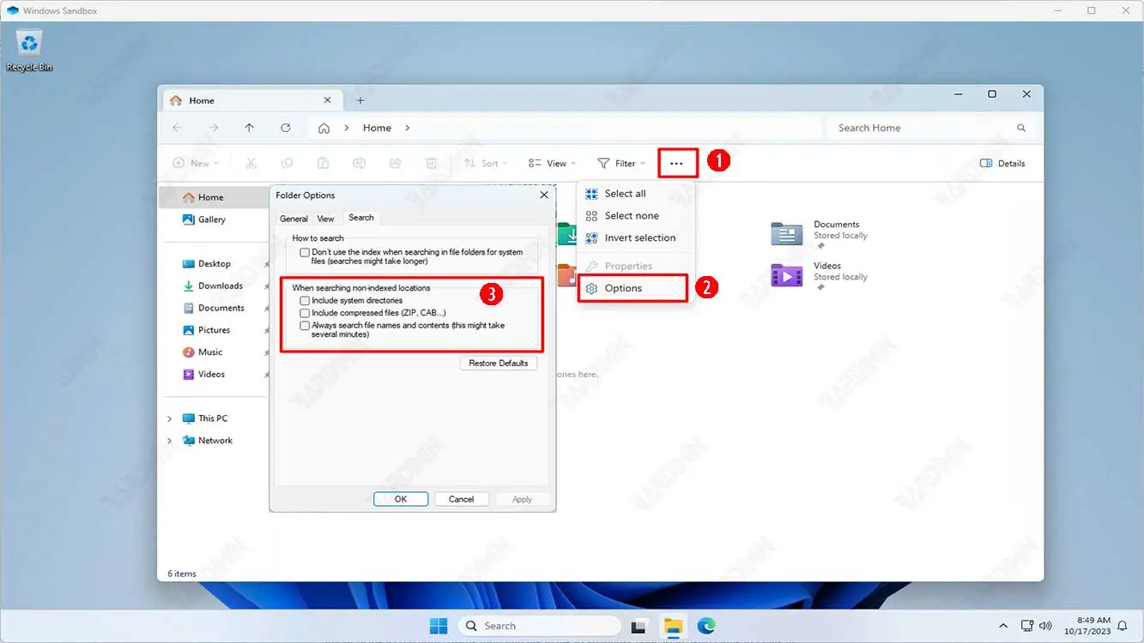Expand the This PC tree node
The image size is (1144, 643).
[x=170, y=418]
